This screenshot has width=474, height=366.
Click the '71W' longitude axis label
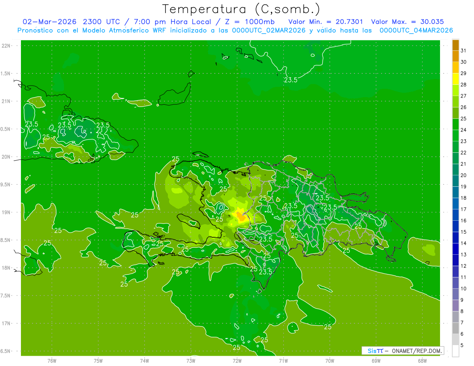(283, 360)
